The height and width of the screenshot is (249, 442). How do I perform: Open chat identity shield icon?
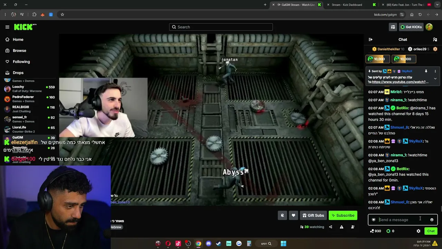(374, 220)
